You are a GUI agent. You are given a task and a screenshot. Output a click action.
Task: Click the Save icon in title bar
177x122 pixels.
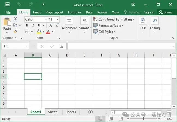click(x=8, y=4)
